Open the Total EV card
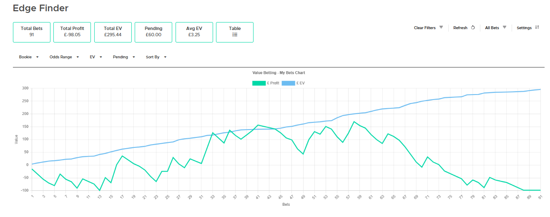Viewport: 550px width, 217px height. pos(113,32)
